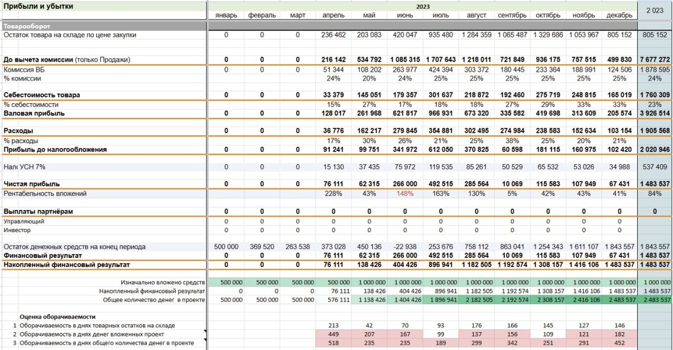
Task: Select the "Чистая прибыль" row label
Action: click(x=31, y=184)
